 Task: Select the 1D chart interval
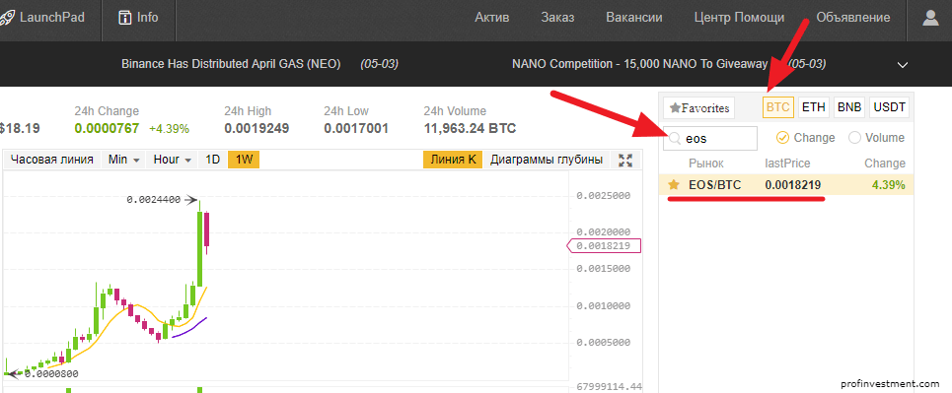(x=212, y=160)
